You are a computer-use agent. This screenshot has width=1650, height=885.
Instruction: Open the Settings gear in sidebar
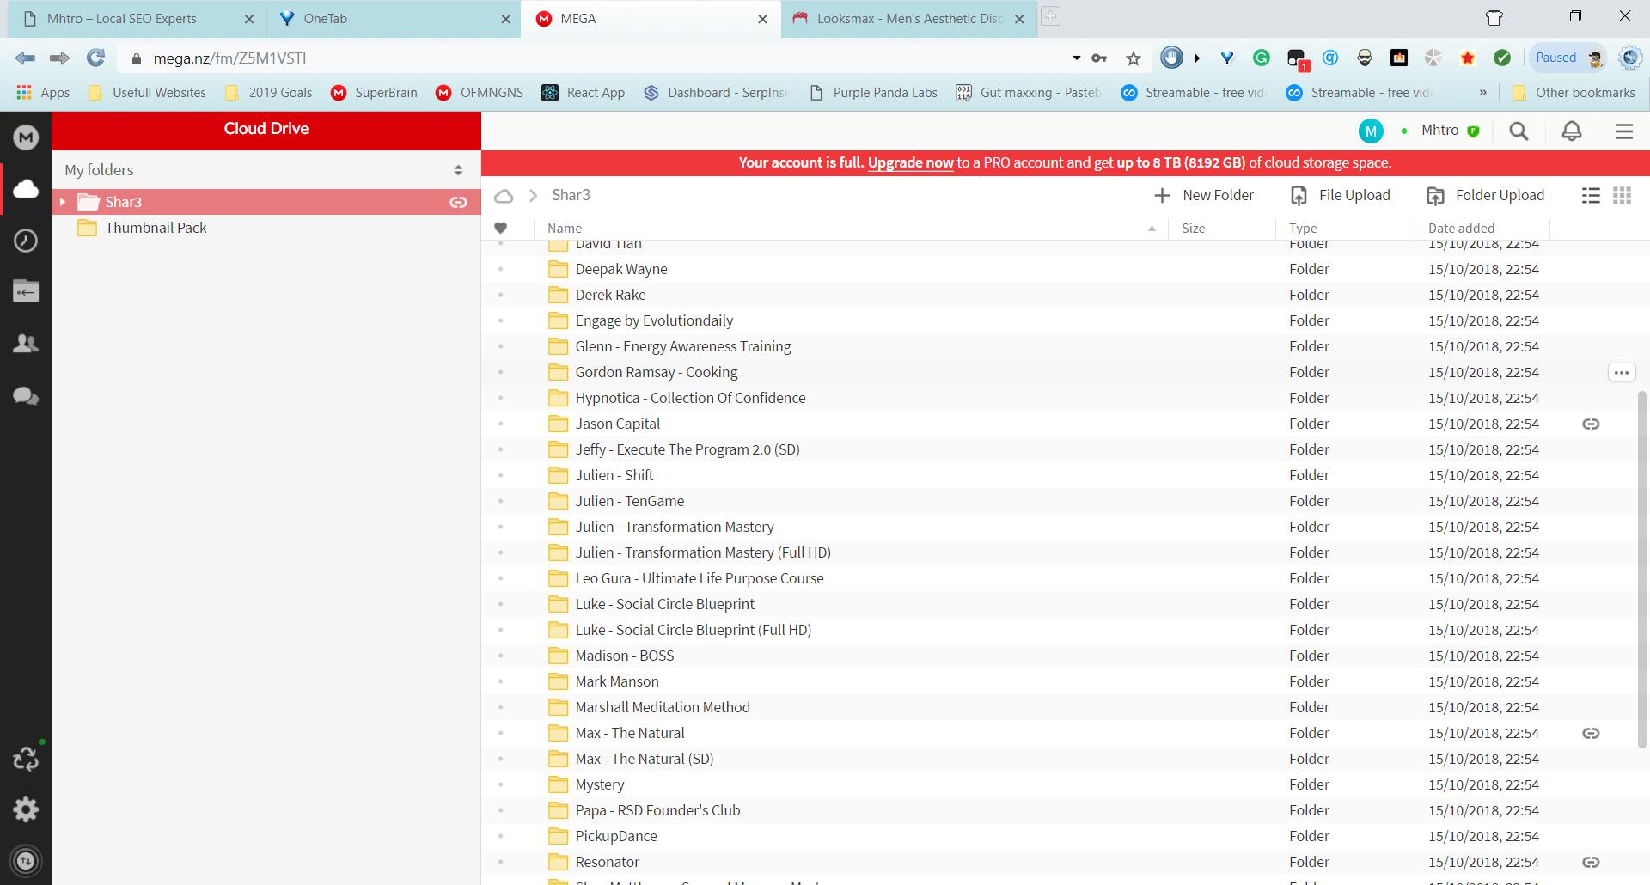(26, 809)
